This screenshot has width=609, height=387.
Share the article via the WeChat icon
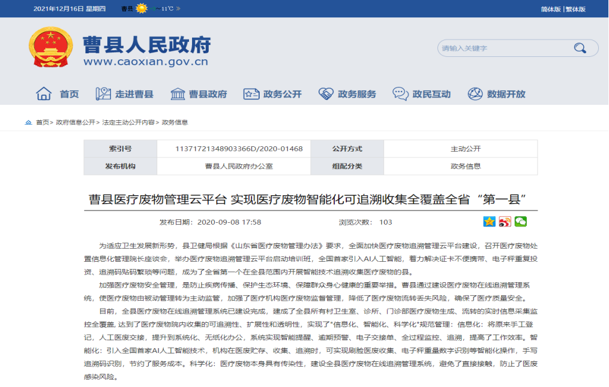pos(520,222)
